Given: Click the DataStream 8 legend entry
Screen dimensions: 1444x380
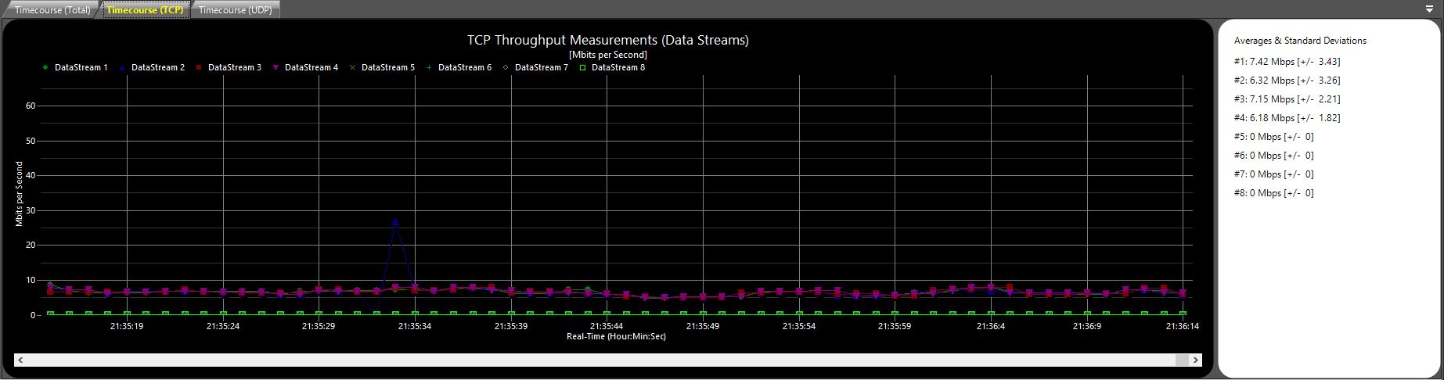Looking at the screenshot, I should click(613, 68).
